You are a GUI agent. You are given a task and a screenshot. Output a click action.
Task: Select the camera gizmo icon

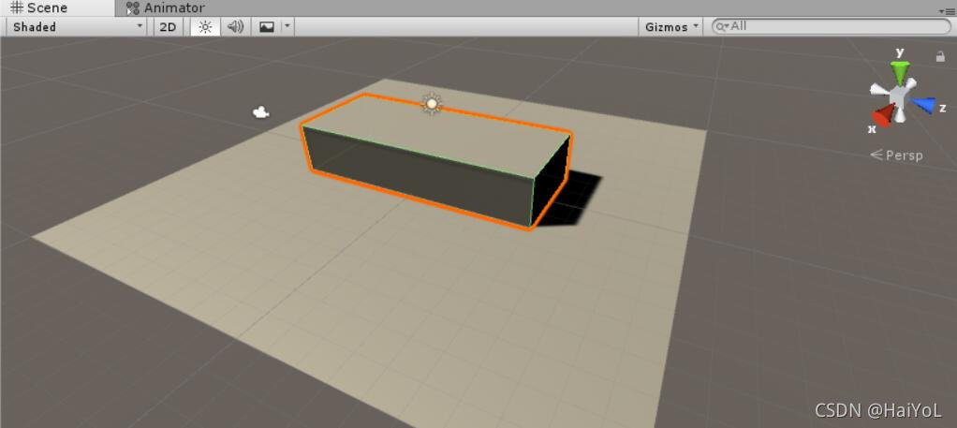261,112
